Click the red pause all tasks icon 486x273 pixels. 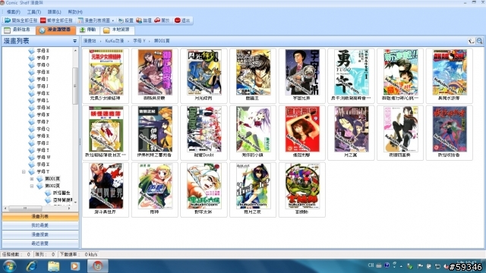click(43, 20)
